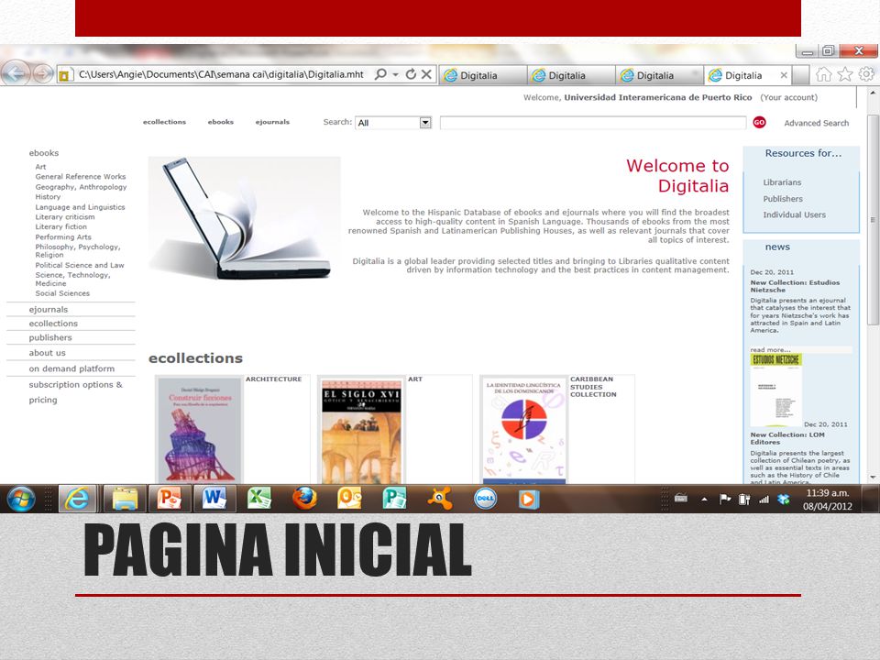Open ebooks in the top navigation
880x660 pixels.
pos(221,122)
